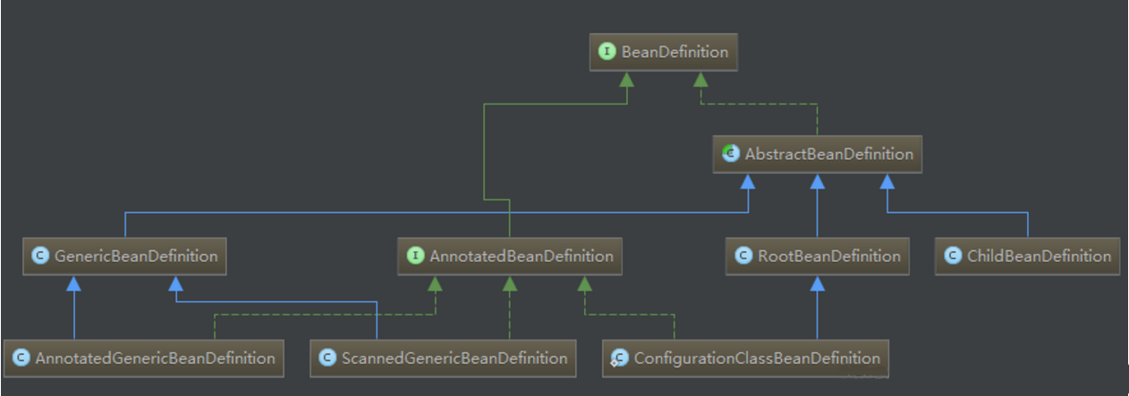This screenshot has height=396, width=1129.
Task: Click the class icon beside RootBeanDefinition
Action: [743, 256]
